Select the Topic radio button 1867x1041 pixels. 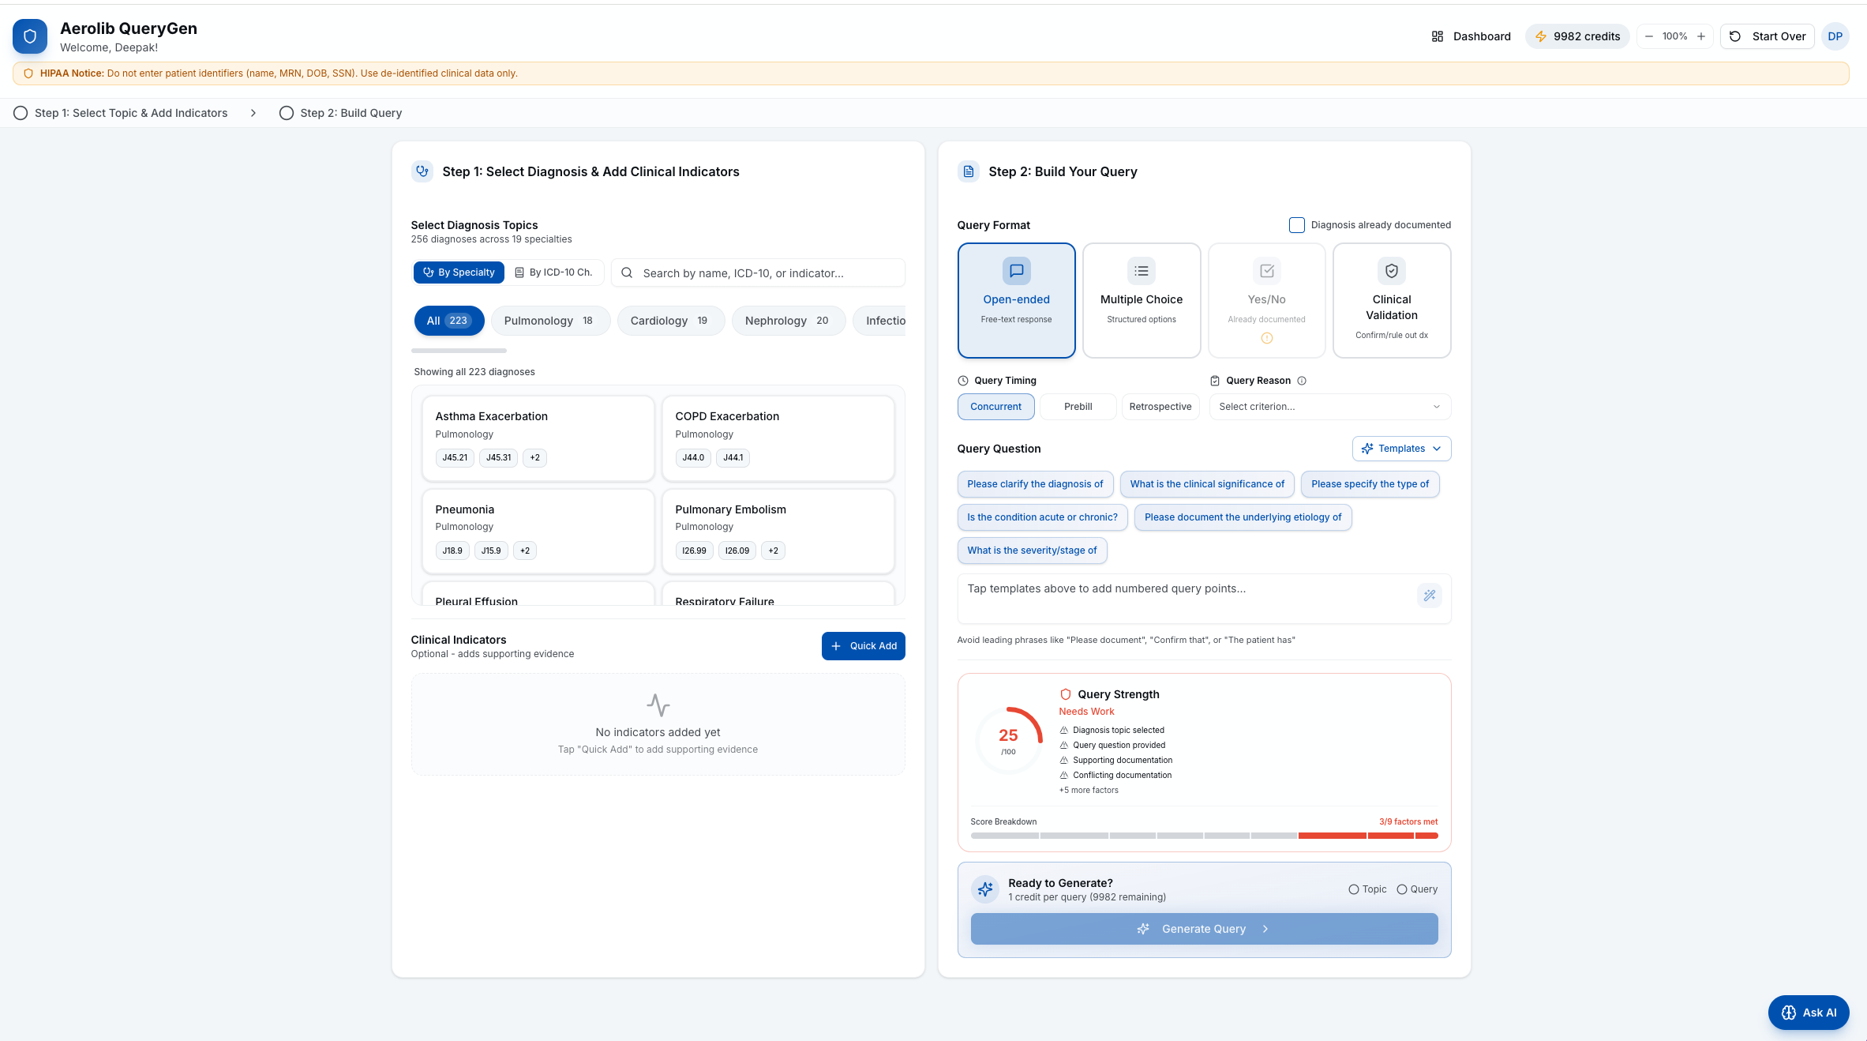click(x=1353, y=889)
